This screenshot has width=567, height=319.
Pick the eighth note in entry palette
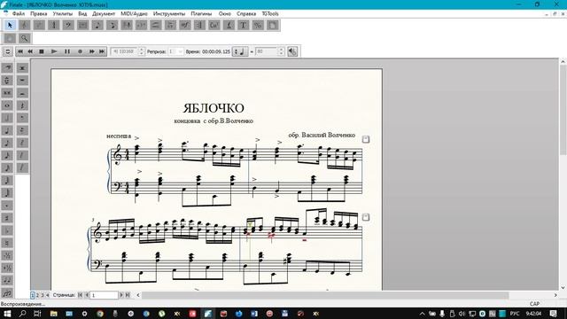coord(7,143)
